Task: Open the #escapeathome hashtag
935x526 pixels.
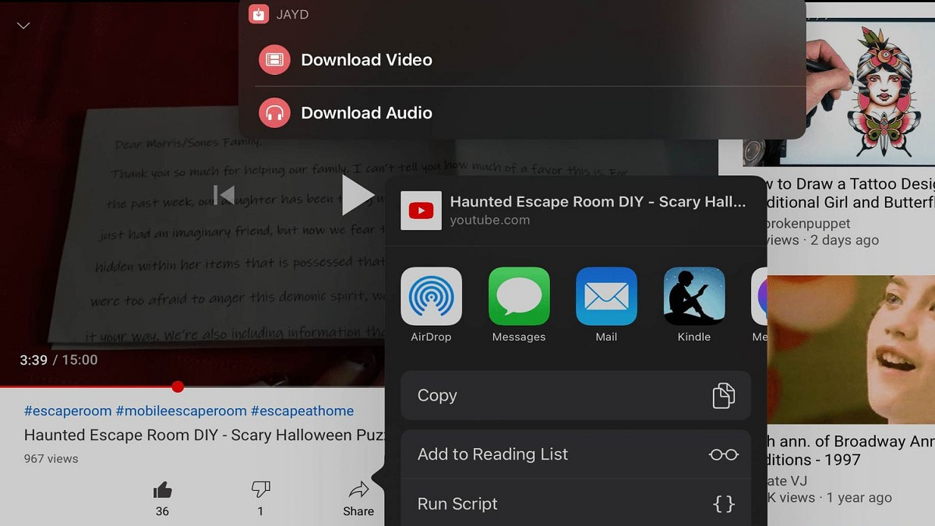Action: 302,411
